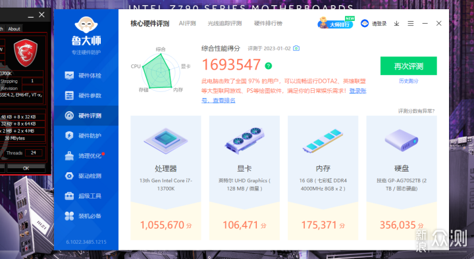Image resolution: width=474 pixels, height=259 pixels.
Task: Close the CPU-Z window
Action: pyautogui.click(x=41, y=14)
